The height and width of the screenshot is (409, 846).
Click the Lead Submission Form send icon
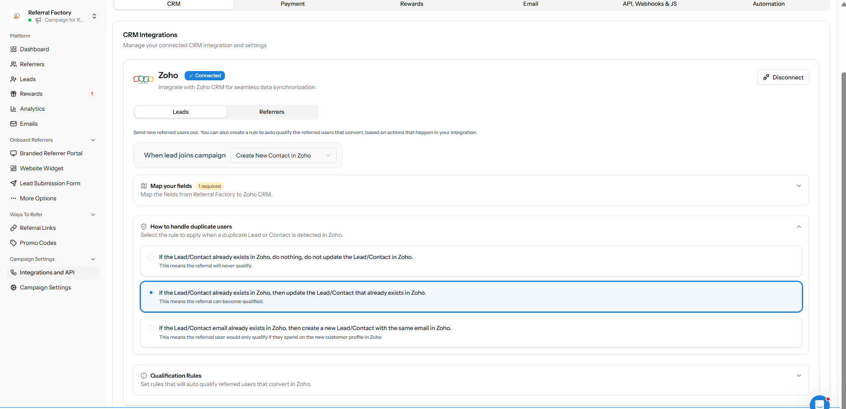13,184
